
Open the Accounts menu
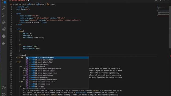pyautogui.click(x=4, y=87)
